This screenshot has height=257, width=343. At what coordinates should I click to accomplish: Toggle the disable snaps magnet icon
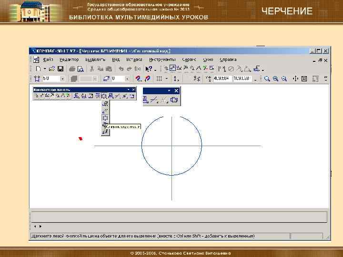(x=147, y=79)
